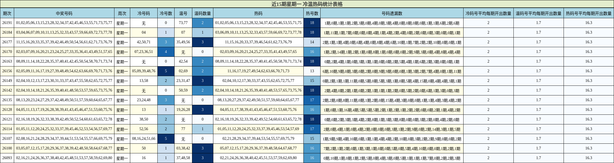This screenshot has width=614, height=163.
Task: Select 1.7 value in row 26093
Action: tap(538, 158)
